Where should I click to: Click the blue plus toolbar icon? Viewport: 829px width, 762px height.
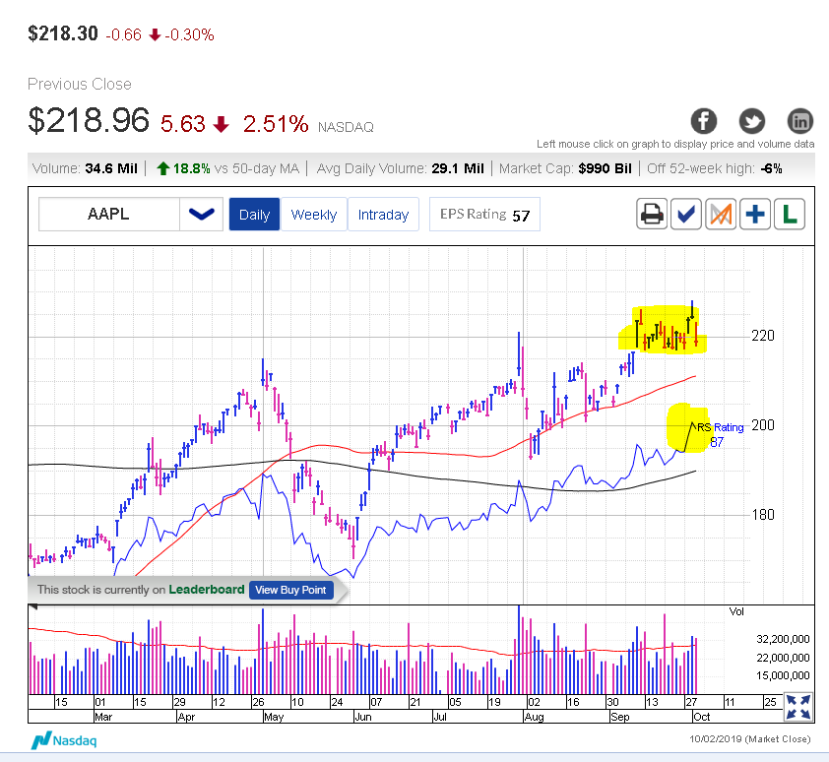(755, 214)
